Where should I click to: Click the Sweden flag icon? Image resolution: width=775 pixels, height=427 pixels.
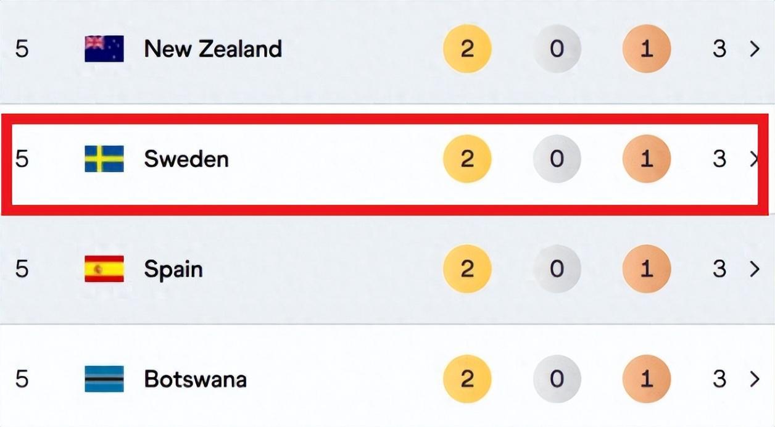(x=104, y=159)
